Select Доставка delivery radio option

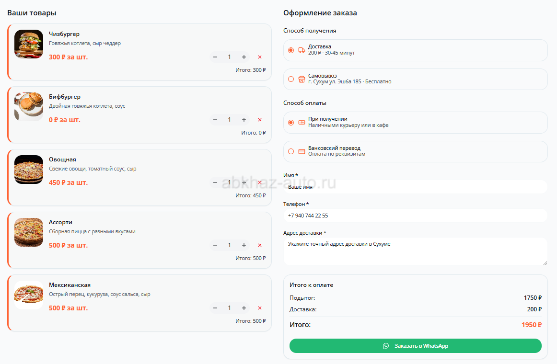(x=291, y=50)
